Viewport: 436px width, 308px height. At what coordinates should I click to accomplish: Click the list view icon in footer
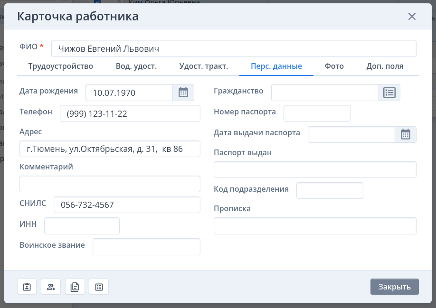[x=99, y=287]
